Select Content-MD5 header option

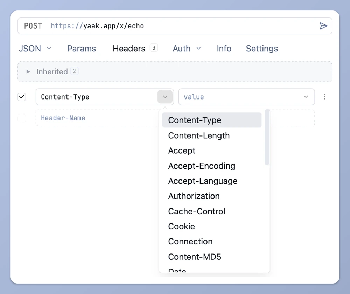pyautogui.click(x=212, y=257)
